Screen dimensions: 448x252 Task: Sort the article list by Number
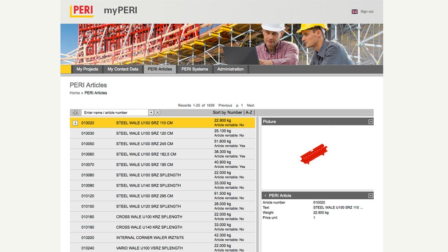click(x=234, y=112)
